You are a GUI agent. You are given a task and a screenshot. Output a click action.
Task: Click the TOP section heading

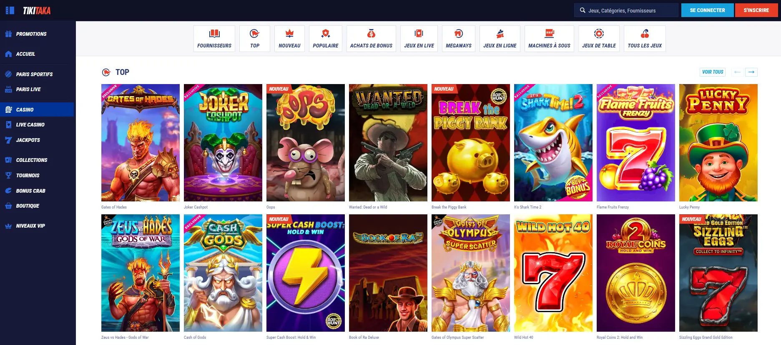click(122, 72)
